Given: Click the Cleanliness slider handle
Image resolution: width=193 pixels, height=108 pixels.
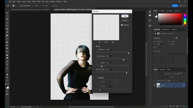Looking at the screenshot, I should [x=124, y=60].
